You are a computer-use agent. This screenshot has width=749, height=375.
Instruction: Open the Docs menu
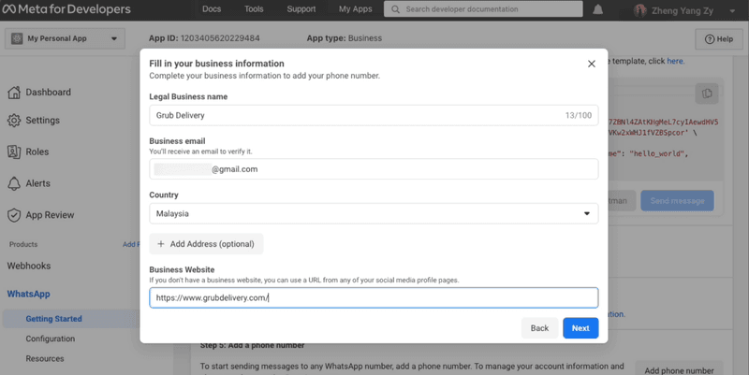coord(212,9)
